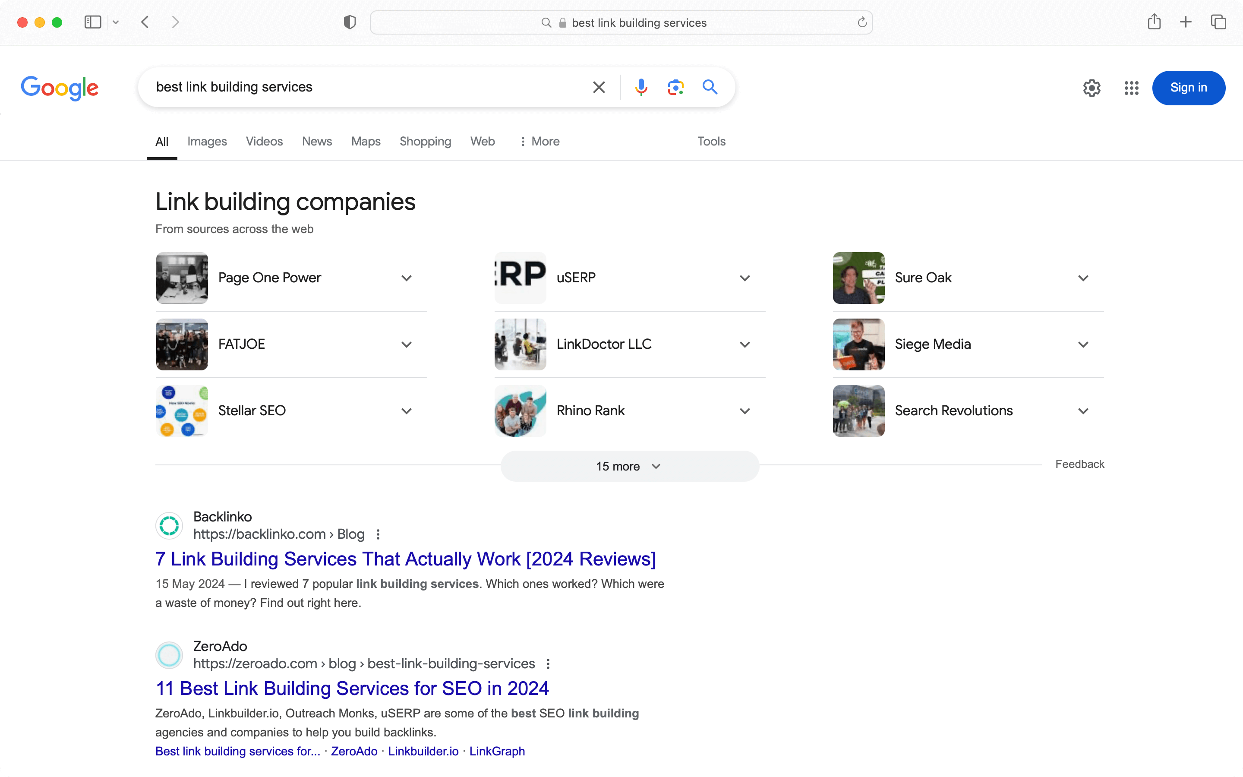Show the tab overview icon
Viewport: 1243px width, 777px height.
[1218, 22]
